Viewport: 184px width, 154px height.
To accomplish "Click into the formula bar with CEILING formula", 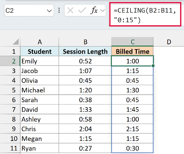I will (x=145, y=14).
